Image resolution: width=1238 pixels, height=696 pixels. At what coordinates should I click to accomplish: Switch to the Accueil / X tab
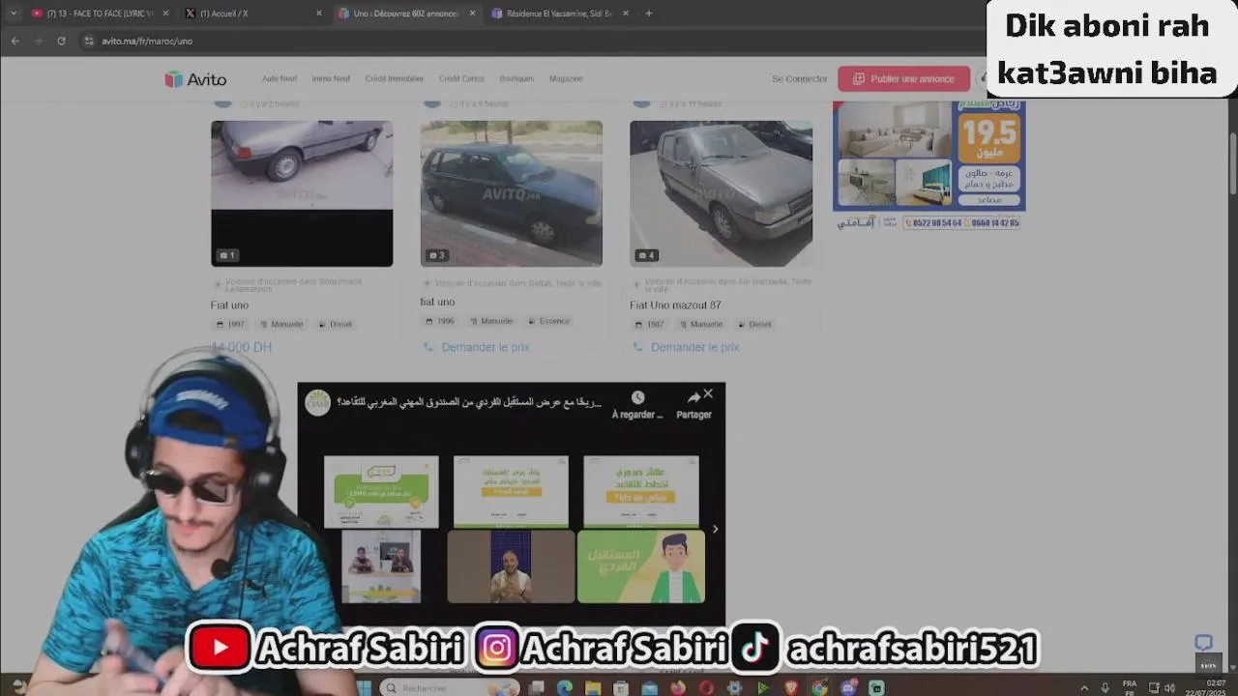[250, 14]
